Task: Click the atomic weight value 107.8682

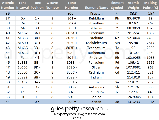Action: click(133, 67)
